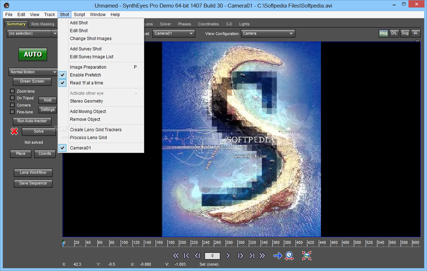Switch to the Roto Masking tab
The width and height of the screenshot is (427, 271).
point(42,24)
